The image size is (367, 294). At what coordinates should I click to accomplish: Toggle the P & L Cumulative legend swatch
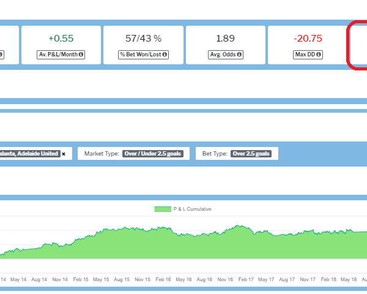163,209
